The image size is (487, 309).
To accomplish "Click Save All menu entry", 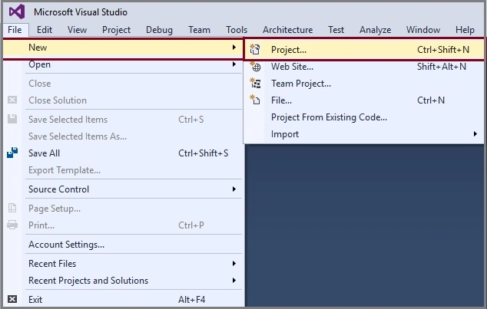I will pyautogui.click(x=123, y=153).
